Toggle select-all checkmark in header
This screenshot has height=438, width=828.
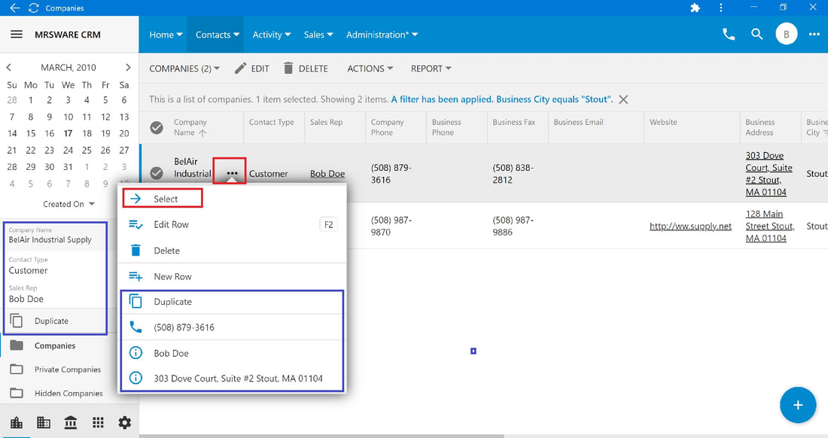(157, 127)
